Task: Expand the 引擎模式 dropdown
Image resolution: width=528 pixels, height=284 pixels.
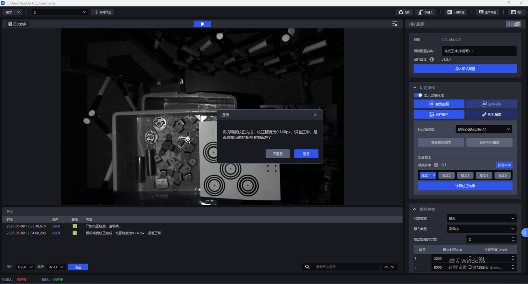Action: (481, 218)
